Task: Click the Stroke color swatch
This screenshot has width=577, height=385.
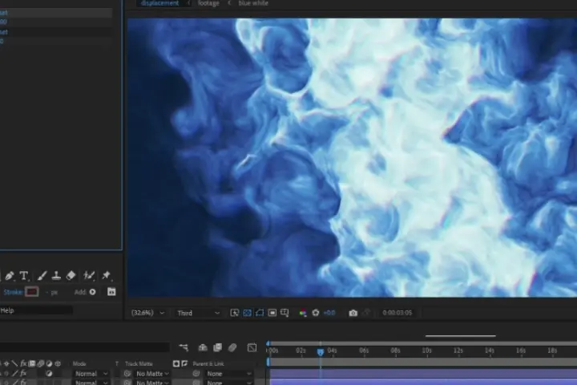Action: coord(31,292)
